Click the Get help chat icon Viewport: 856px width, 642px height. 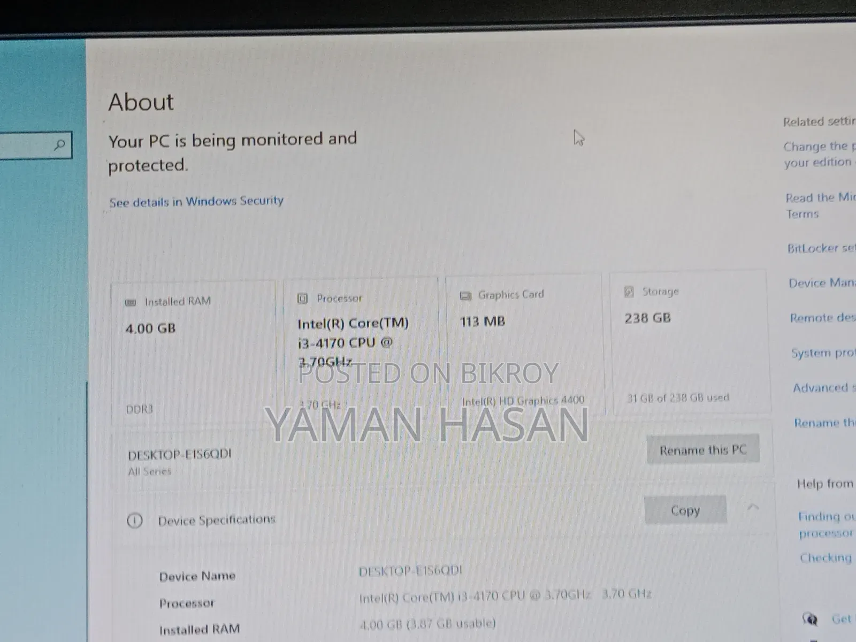(x=810, y=620)
